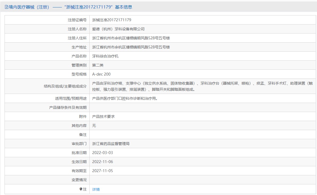Open the 详情 link
317x195 pixels.
pyautogui.click(x=96, y=189)
